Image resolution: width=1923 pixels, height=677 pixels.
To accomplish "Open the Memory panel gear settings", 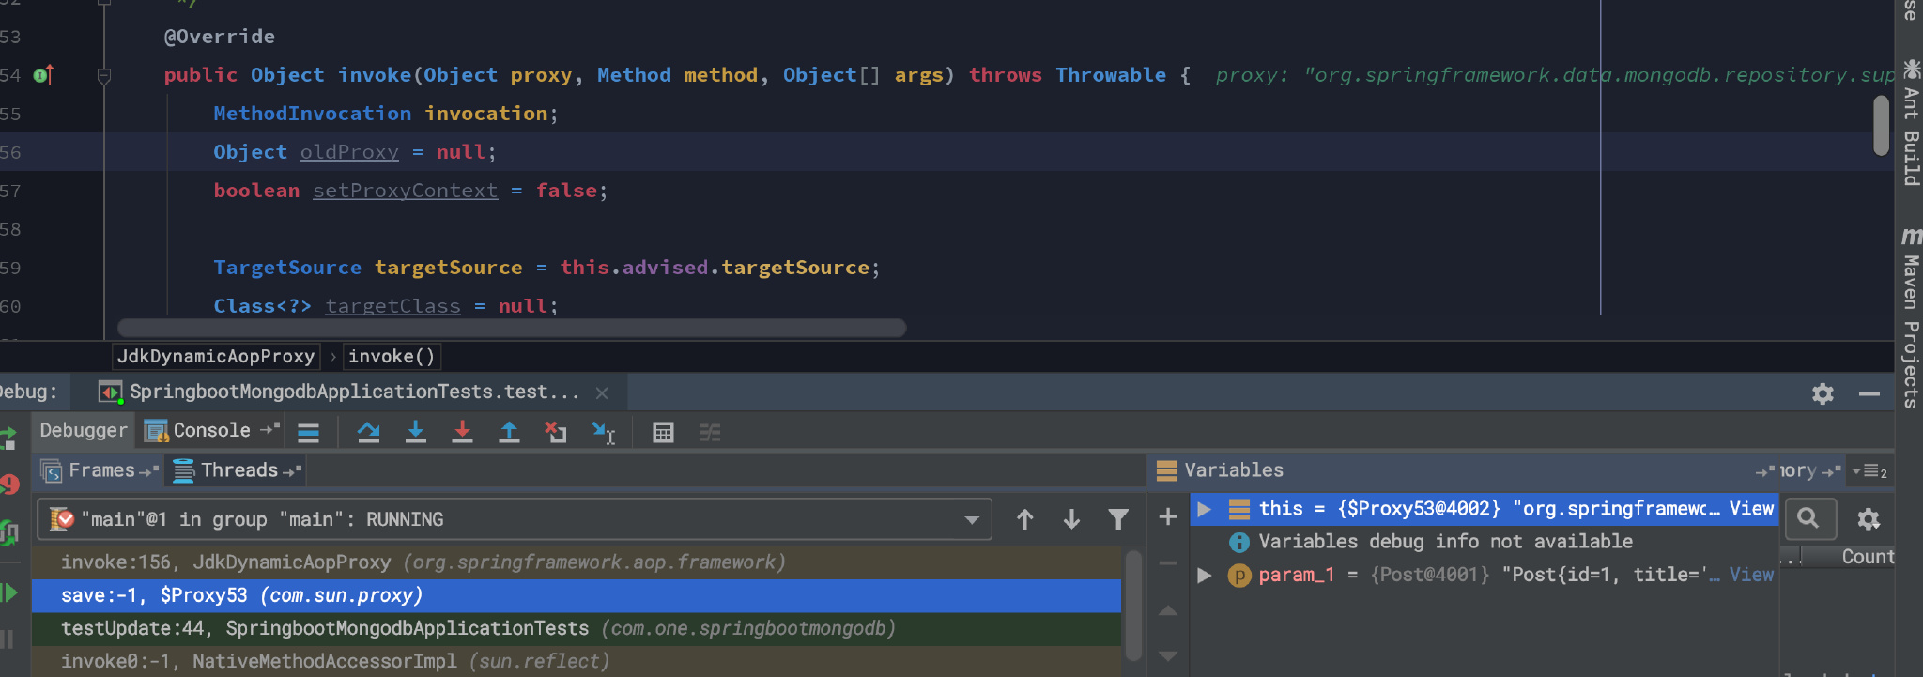I will tap(1869, 519).
